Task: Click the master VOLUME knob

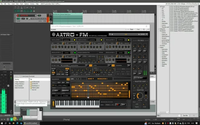Action: pos(140,96)
